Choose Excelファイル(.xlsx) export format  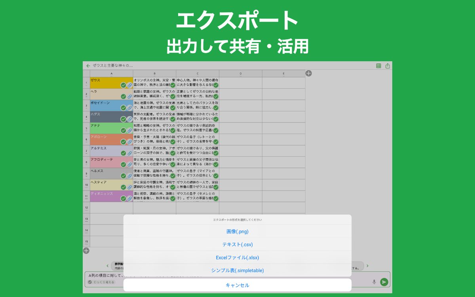(237, 257)
